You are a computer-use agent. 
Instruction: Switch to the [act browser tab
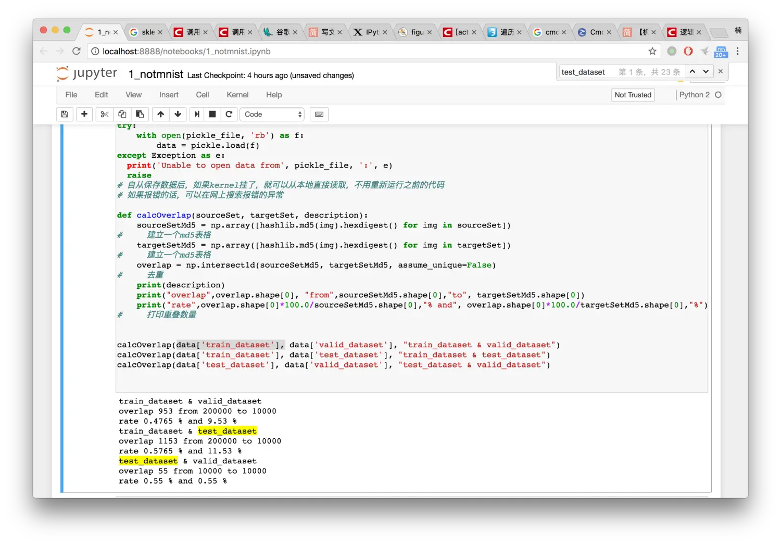[460, 32]
